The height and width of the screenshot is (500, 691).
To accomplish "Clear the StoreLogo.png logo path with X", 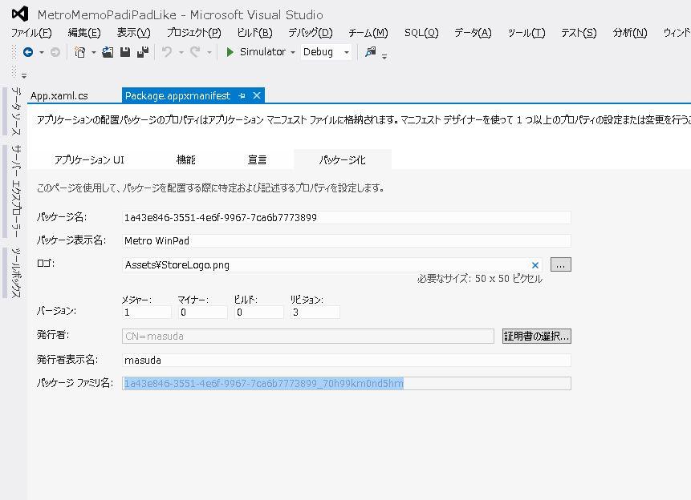I will click(x=535, y=265).
